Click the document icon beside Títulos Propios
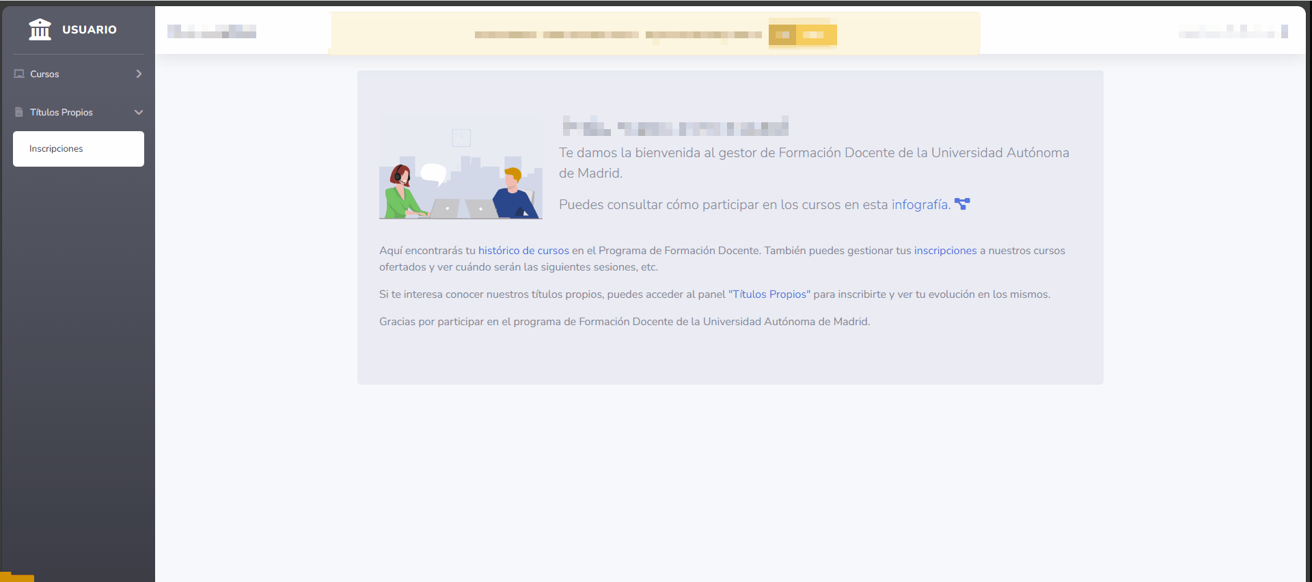Image resolution: width=1312 pixels, height=582 pixels. pos(19,112)
